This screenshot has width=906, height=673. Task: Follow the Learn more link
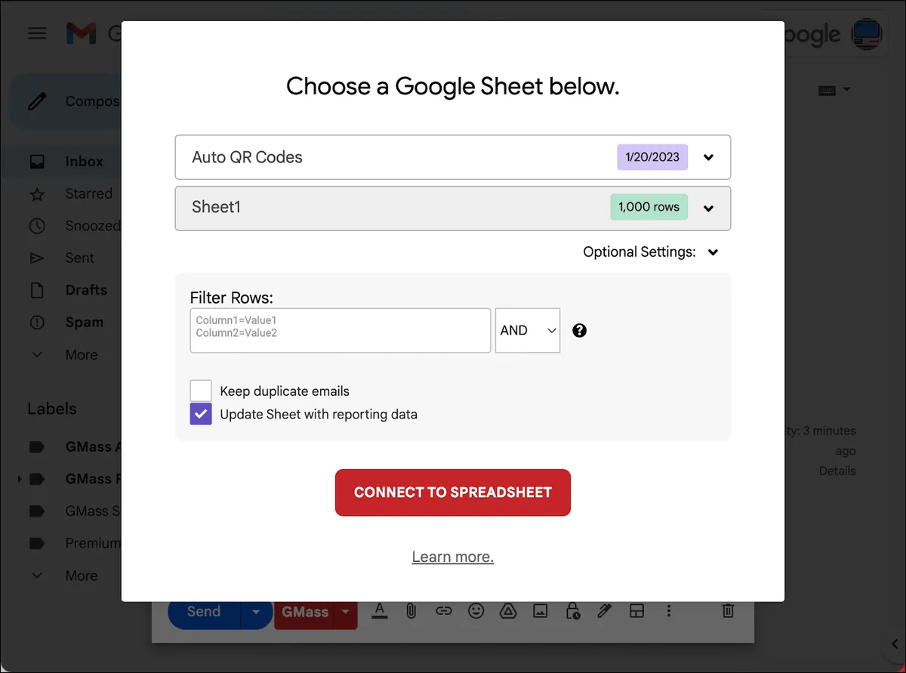pyautogui.click(x=453, y=557)
